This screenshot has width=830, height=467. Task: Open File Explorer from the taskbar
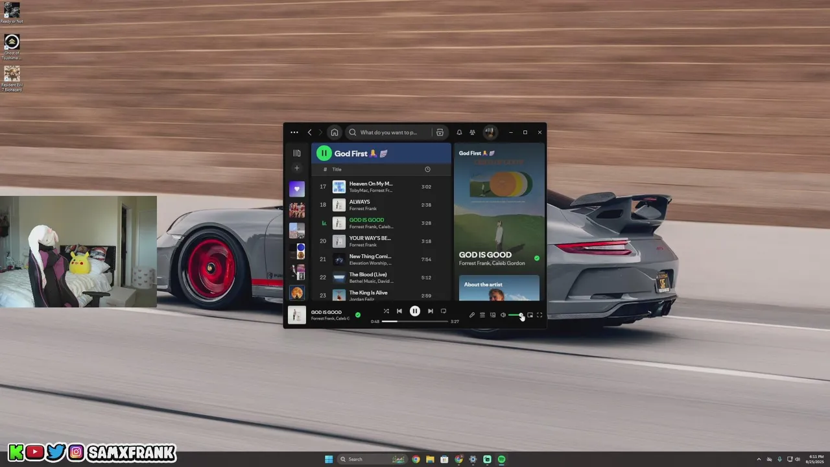[430, 459]
